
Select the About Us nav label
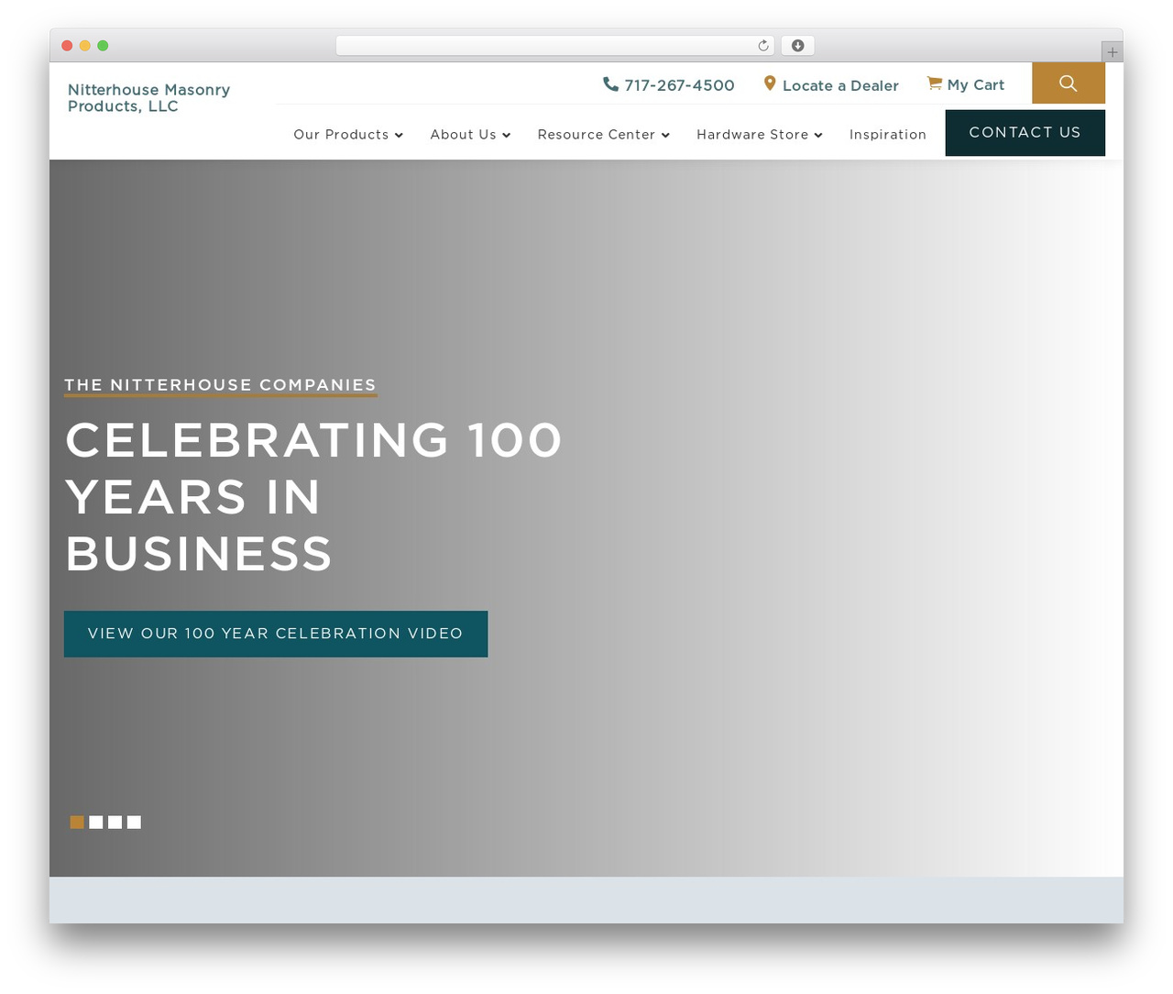click(x=463, y=135)
